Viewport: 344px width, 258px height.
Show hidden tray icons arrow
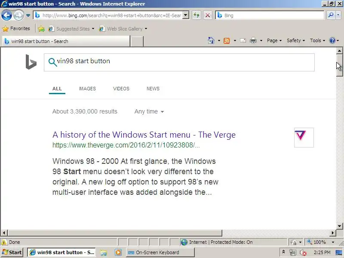click(x=283, y=252)
